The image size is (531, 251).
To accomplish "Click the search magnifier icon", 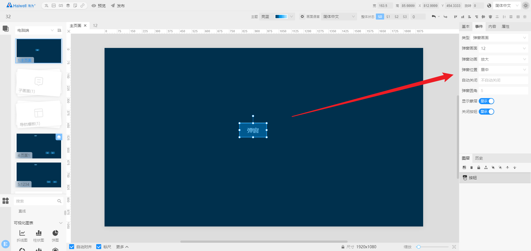I will click(x=59, y=201).
